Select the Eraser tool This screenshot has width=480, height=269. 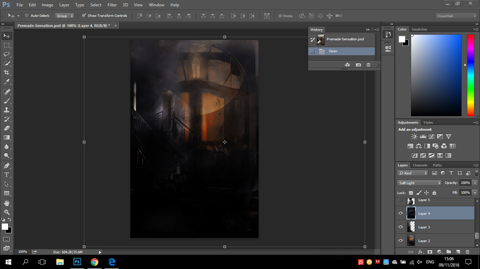[x=7, y=128]
